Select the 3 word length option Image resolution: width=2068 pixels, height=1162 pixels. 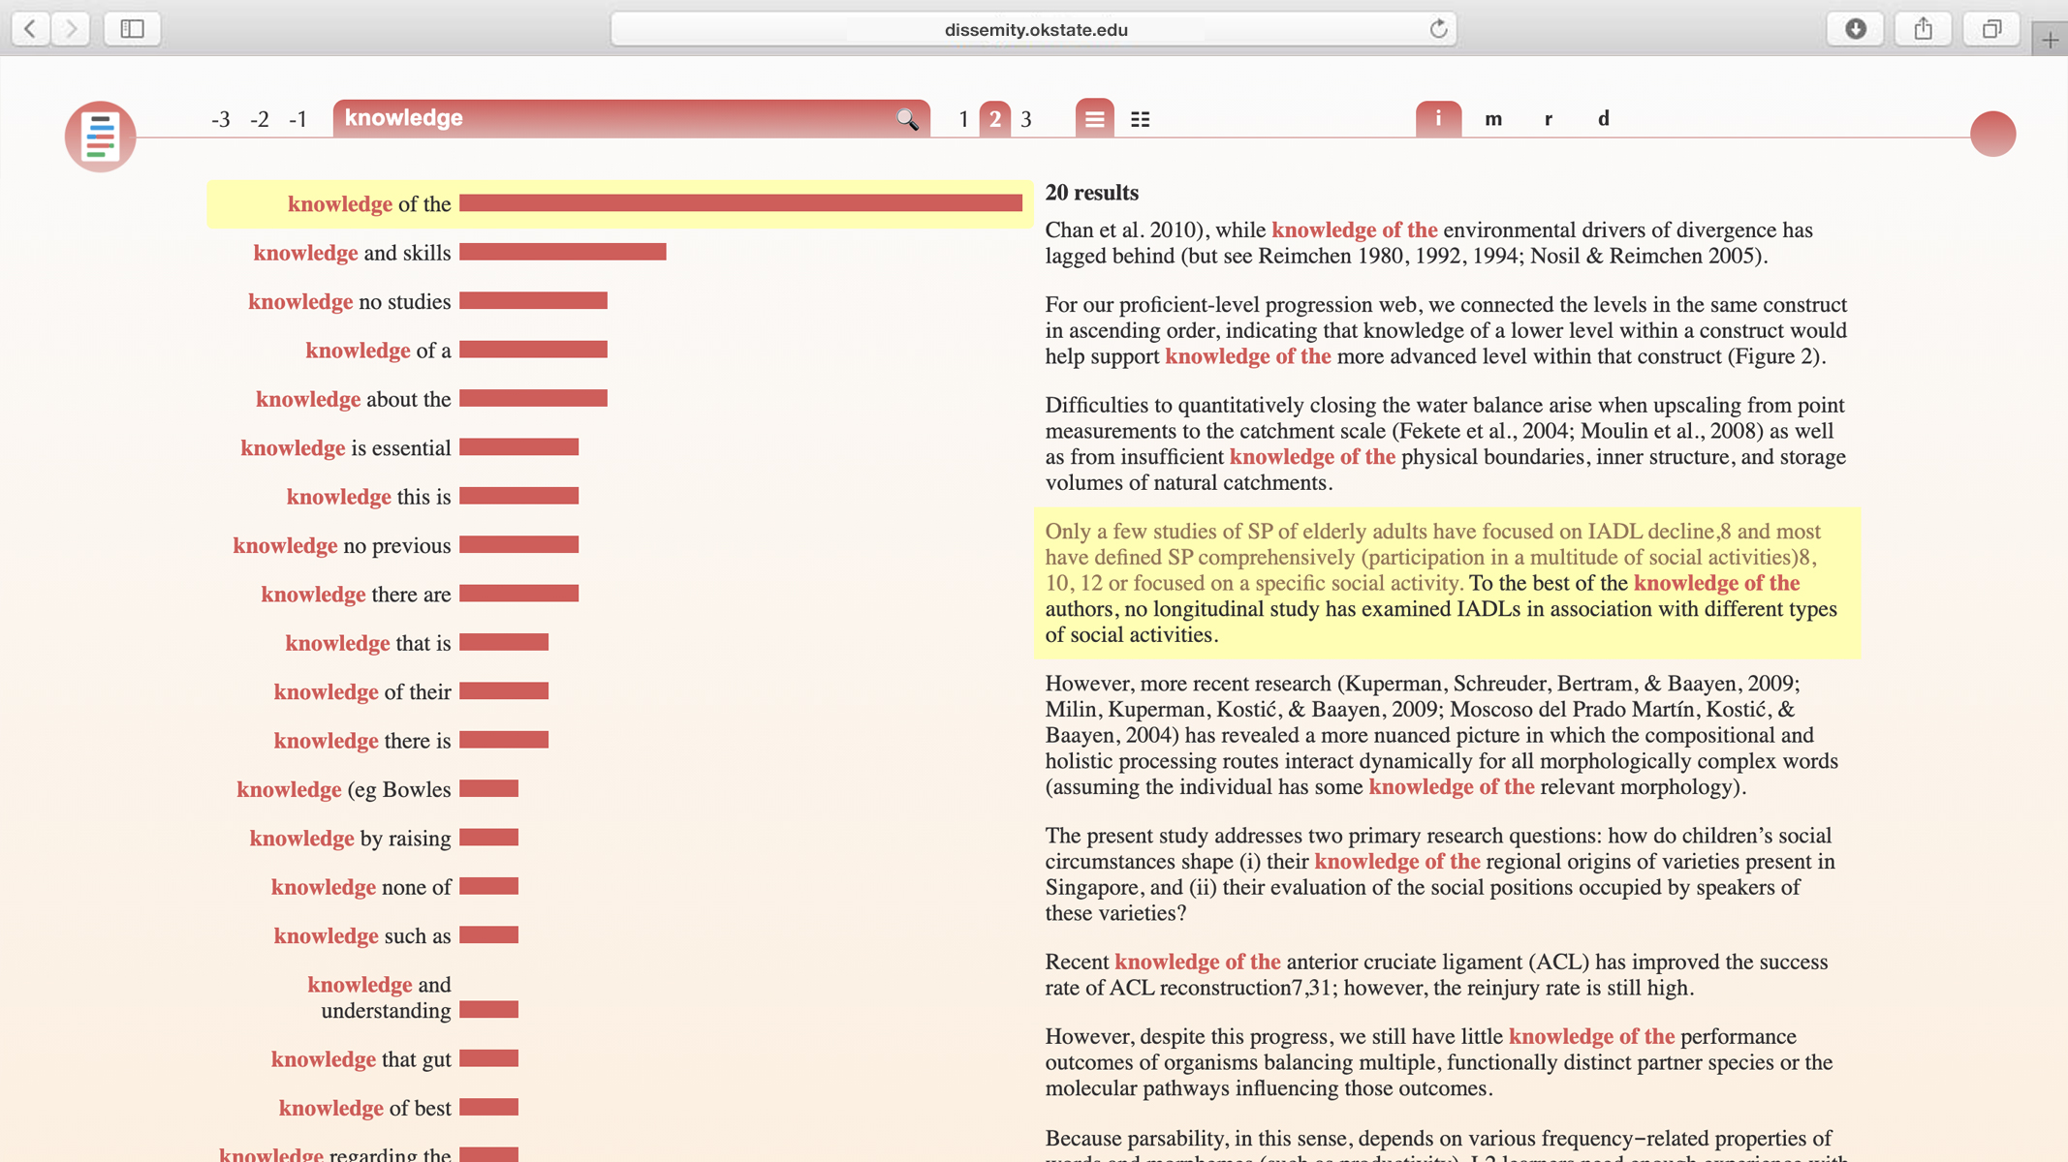pyautogui.click(x=1026, y=119)
